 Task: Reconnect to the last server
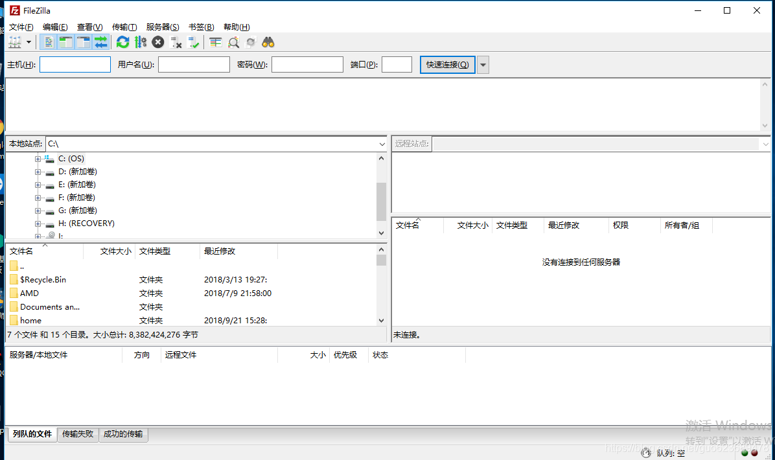pyautogui.click(x=193, y=43)
